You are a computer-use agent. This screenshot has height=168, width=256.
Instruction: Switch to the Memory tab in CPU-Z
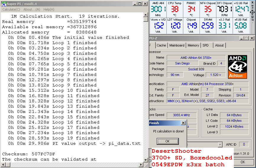pyautogui.click(x=193, y=45)
